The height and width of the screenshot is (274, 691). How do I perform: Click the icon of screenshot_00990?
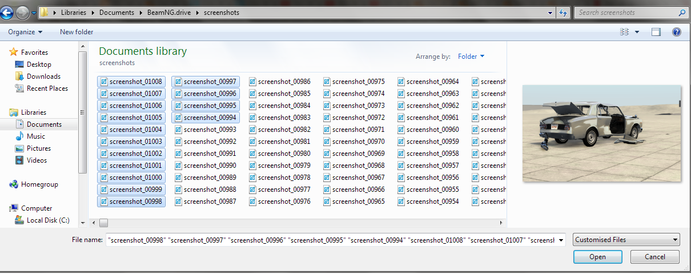[x=178, y=166]
